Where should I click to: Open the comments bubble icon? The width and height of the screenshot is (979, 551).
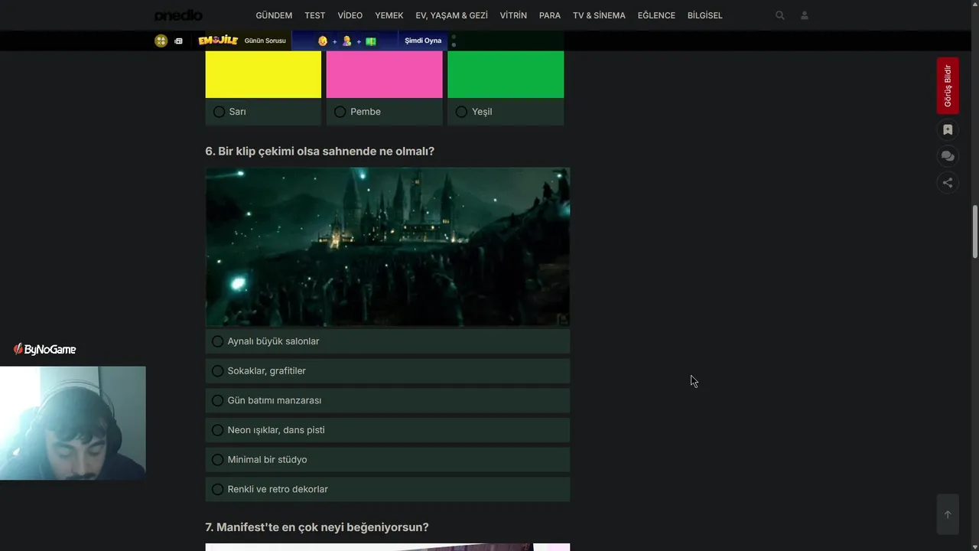coord(948,156)
